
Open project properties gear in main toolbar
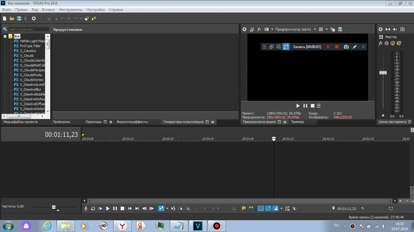pos(34,19)
